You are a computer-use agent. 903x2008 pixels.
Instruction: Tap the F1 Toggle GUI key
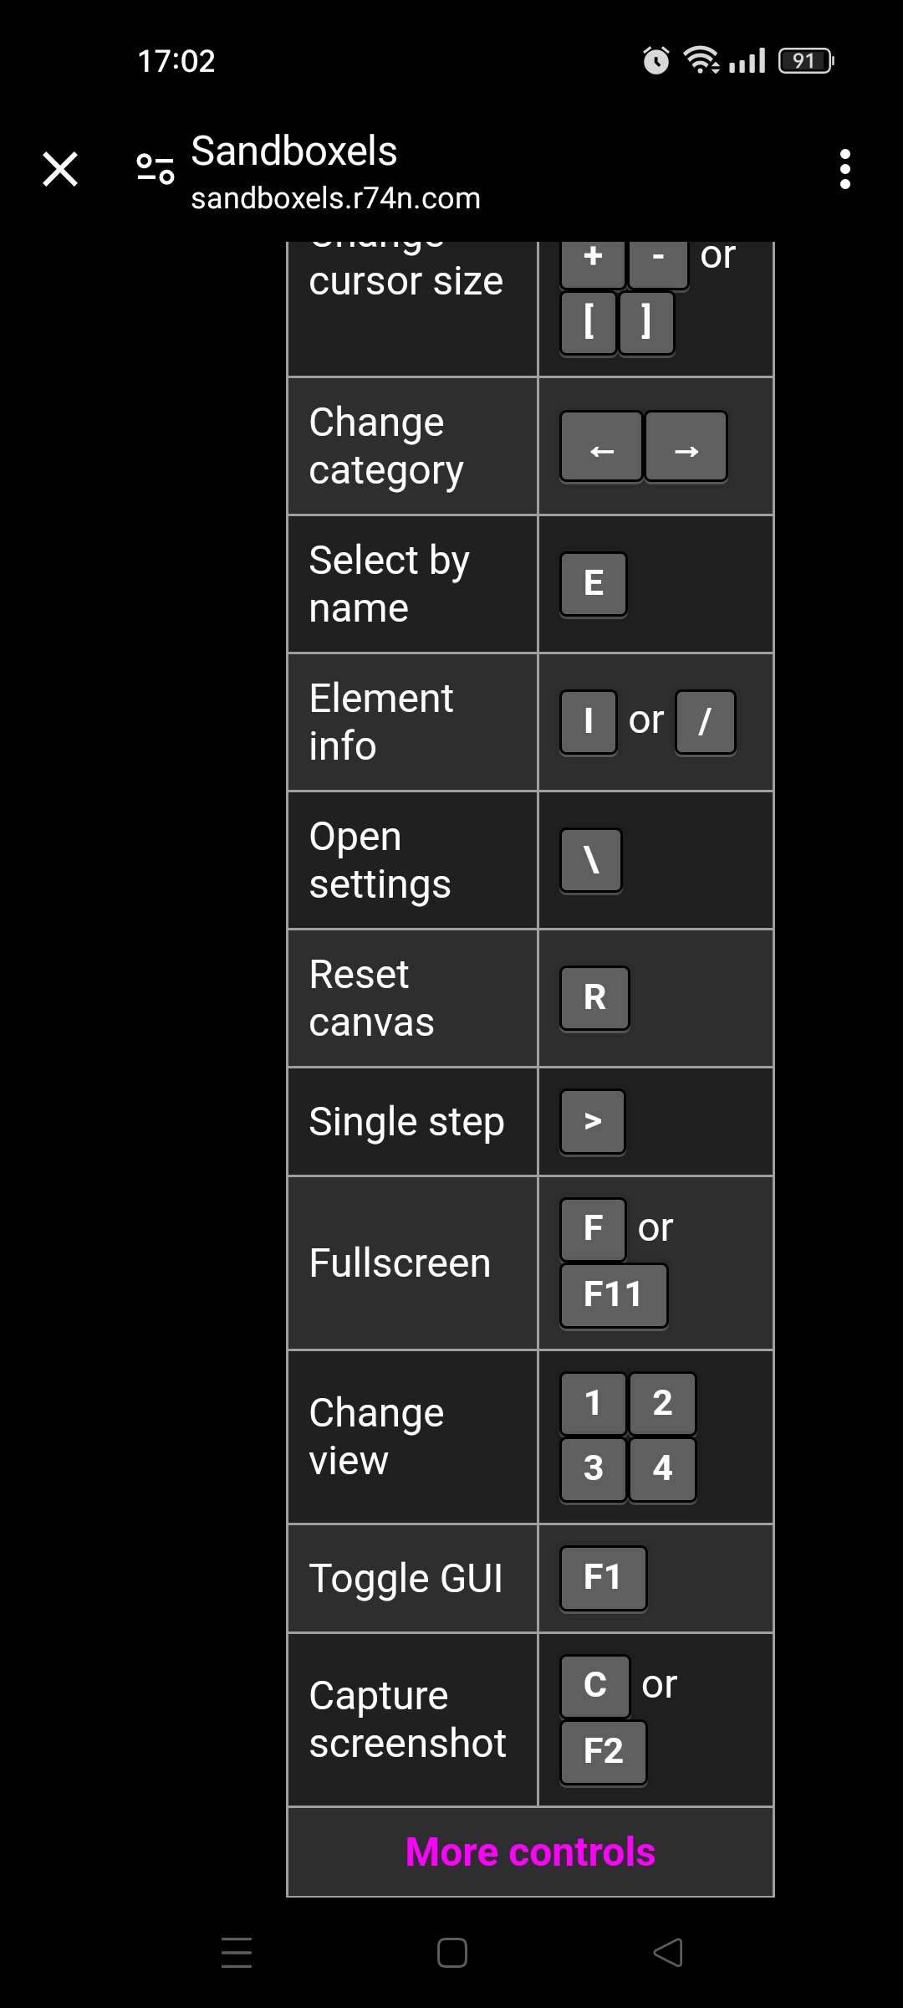click(x=603, y=1578)
